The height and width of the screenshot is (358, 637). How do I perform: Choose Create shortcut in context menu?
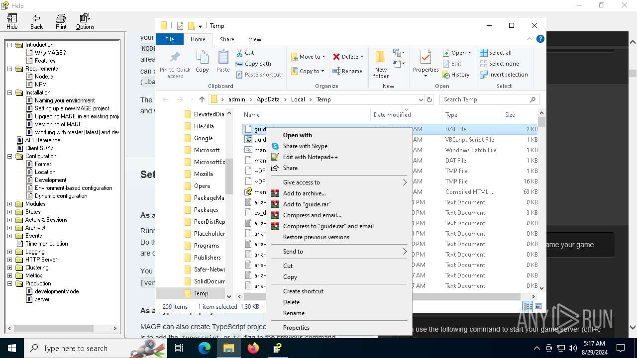(x=339, y=291)
